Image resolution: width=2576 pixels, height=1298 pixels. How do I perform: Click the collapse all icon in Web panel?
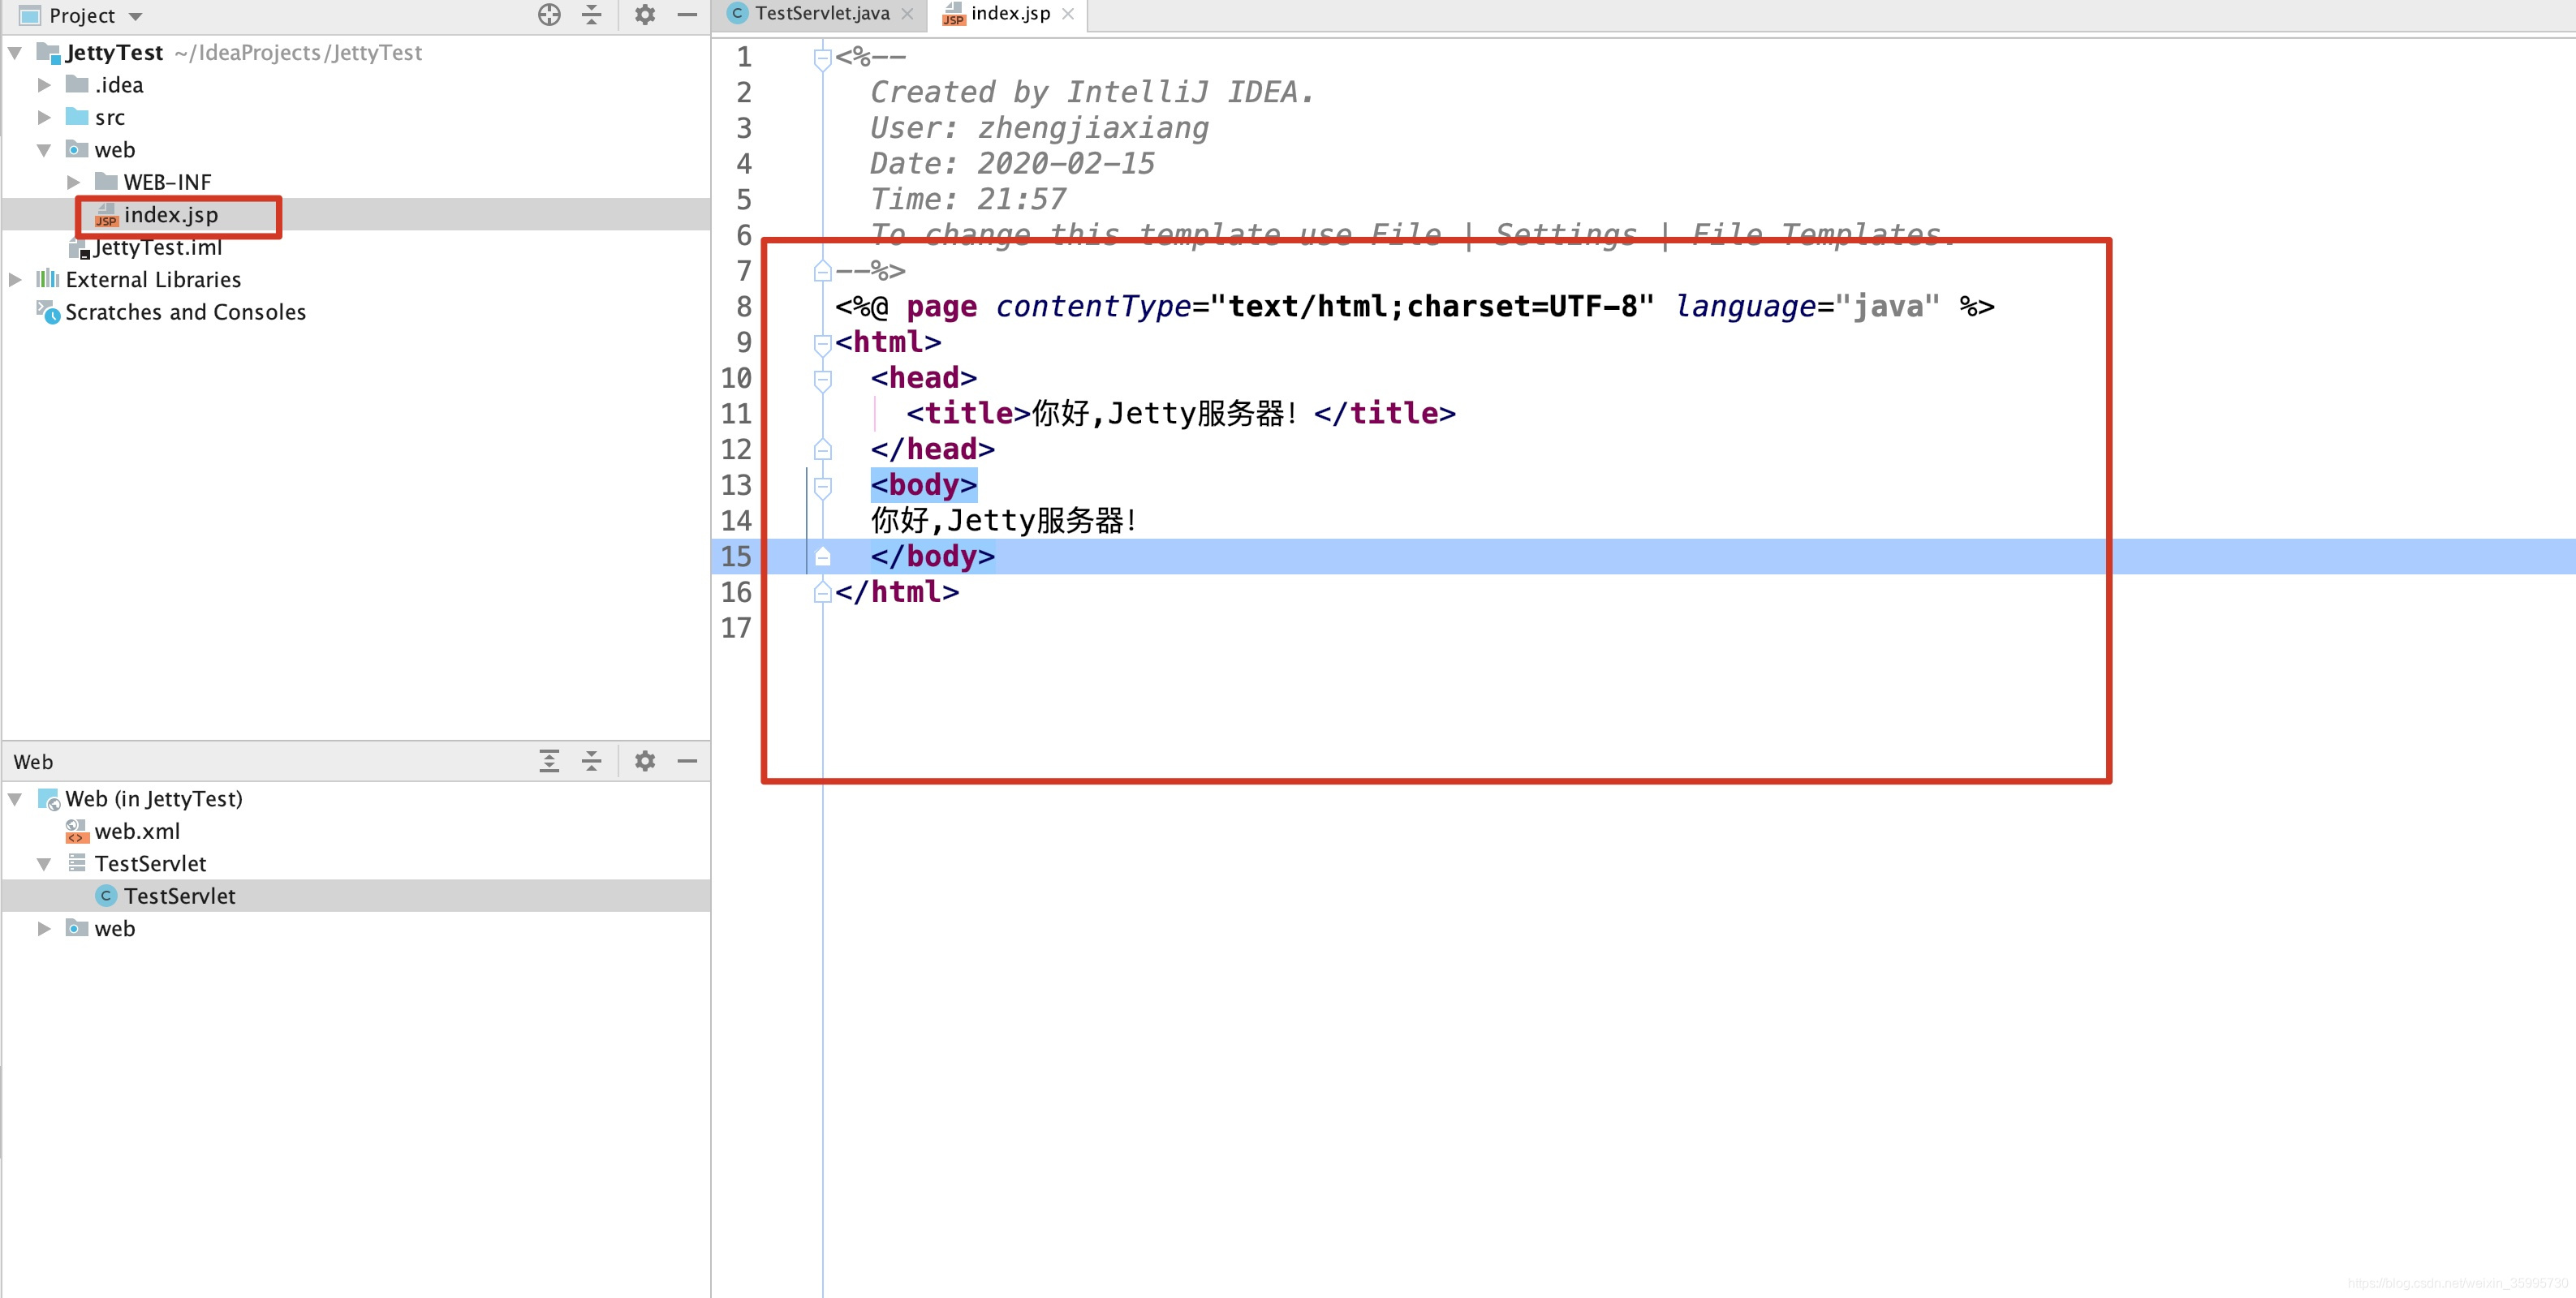[x=592, y=762]
